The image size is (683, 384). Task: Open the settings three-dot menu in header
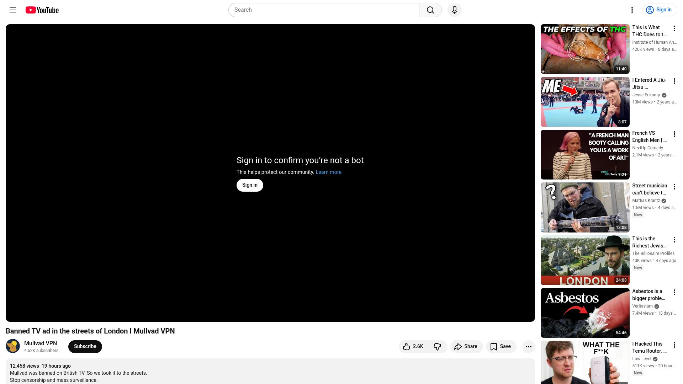tap(632, 10)
